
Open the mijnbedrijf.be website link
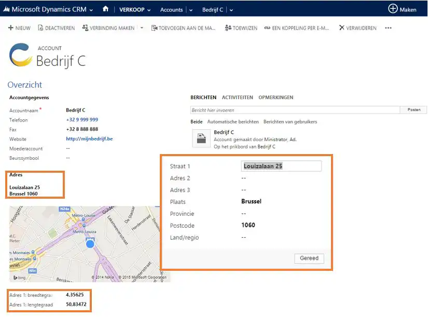89,139
